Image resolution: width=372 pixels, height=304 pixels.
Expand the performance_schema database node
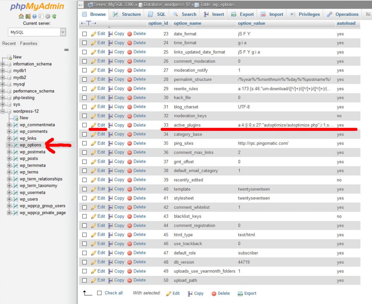[3, 91]
